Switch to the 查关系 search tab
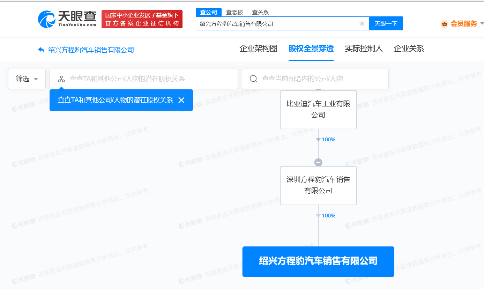 (x=260, y=12)
